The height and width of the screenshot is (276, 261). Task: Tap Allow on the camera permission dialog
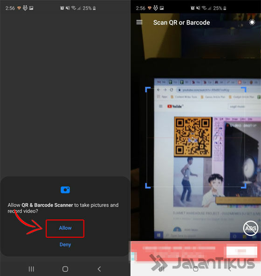(x=65, y=228)
